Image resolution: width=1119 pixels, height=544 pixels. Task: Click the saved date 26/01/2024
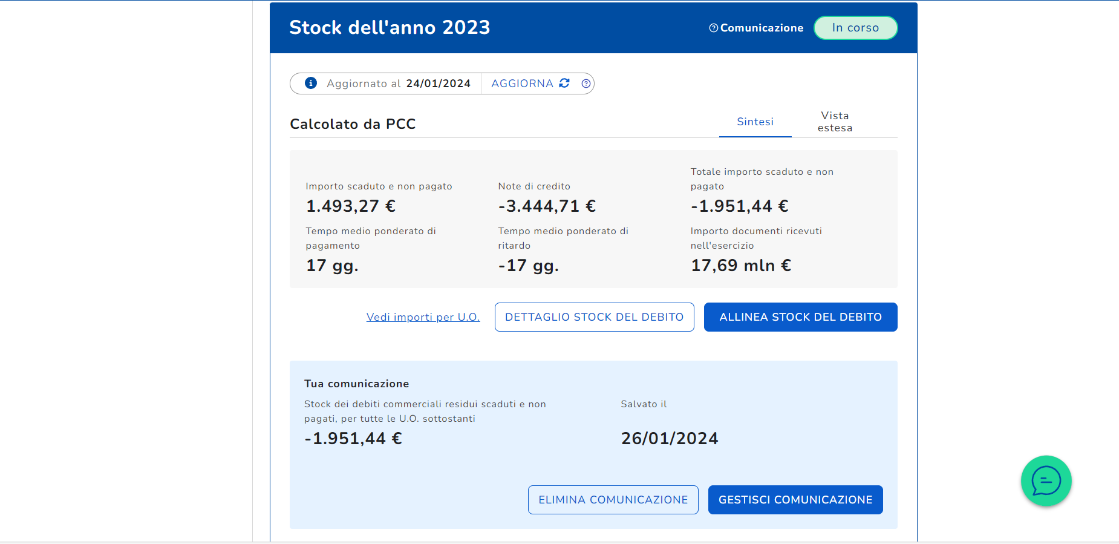pyautogui.click(x=670, y=439)
